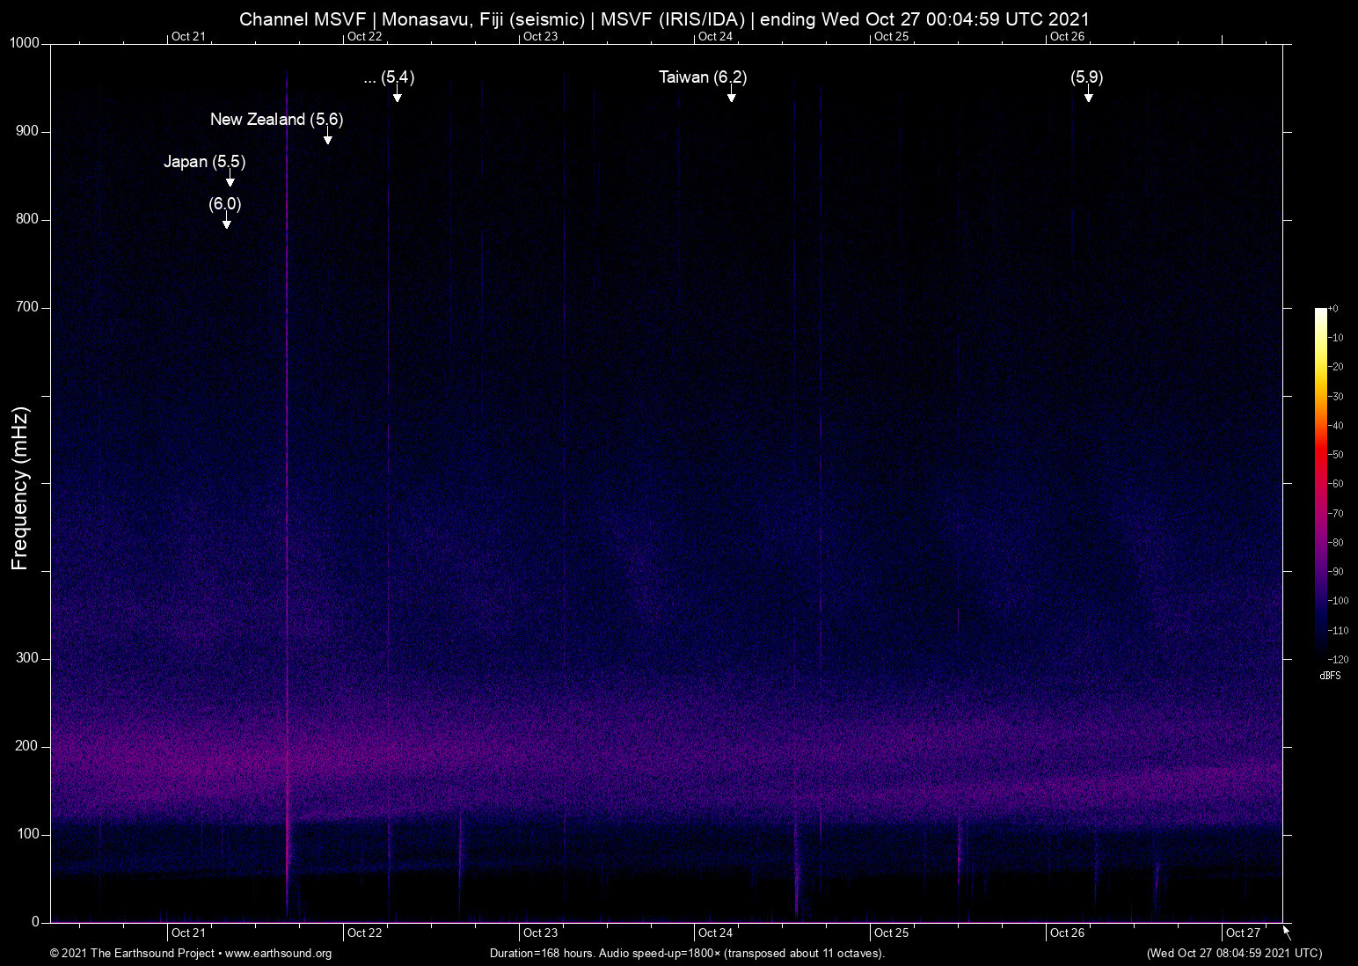Screen dimensions: 1358x966
Task: Click the Oct 24 label on bottom axis
Action: tap(715, 933)
